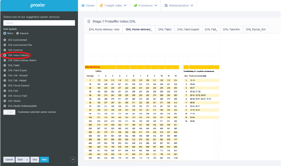The width and height of the screenshot is (281, 166).
Task: Click the Emissions leaf icon
Action: 135,5
